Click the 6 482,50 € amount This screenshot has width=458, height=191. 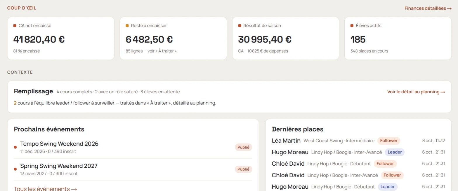[x=149, y=39]
